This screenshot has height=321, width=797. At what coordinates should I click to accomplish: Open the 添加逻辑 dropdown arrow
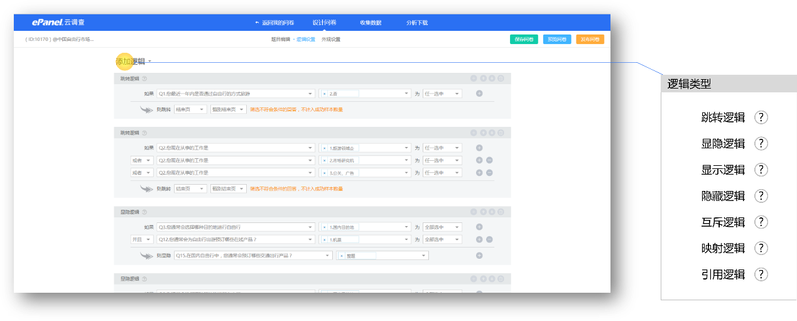tap(150, 62)
